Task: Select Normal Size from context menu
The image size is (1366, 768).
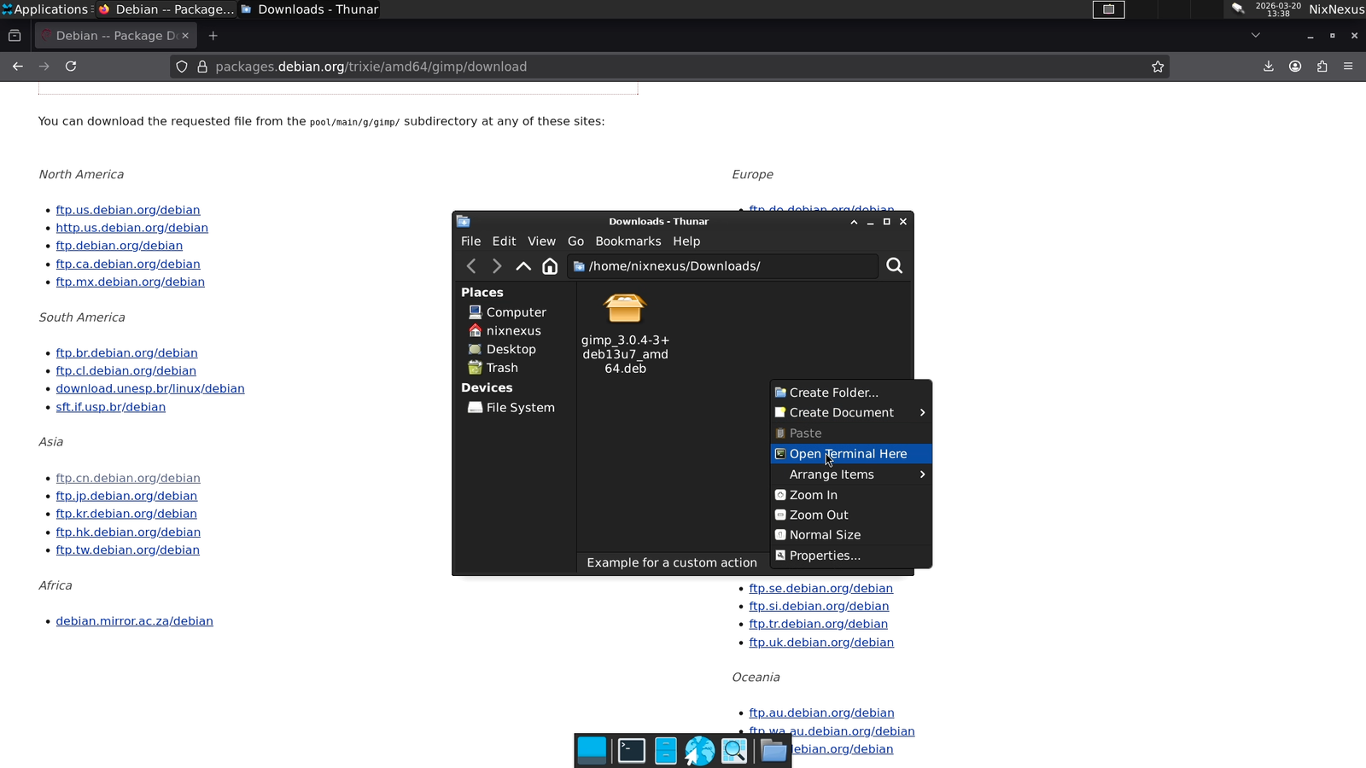Action: [x=850, y=535]
